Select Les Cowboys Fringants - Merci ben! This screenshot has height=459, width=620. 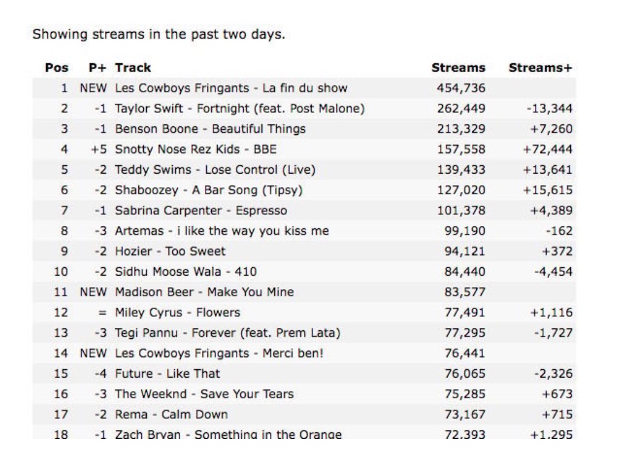click(x=219, y=353)
